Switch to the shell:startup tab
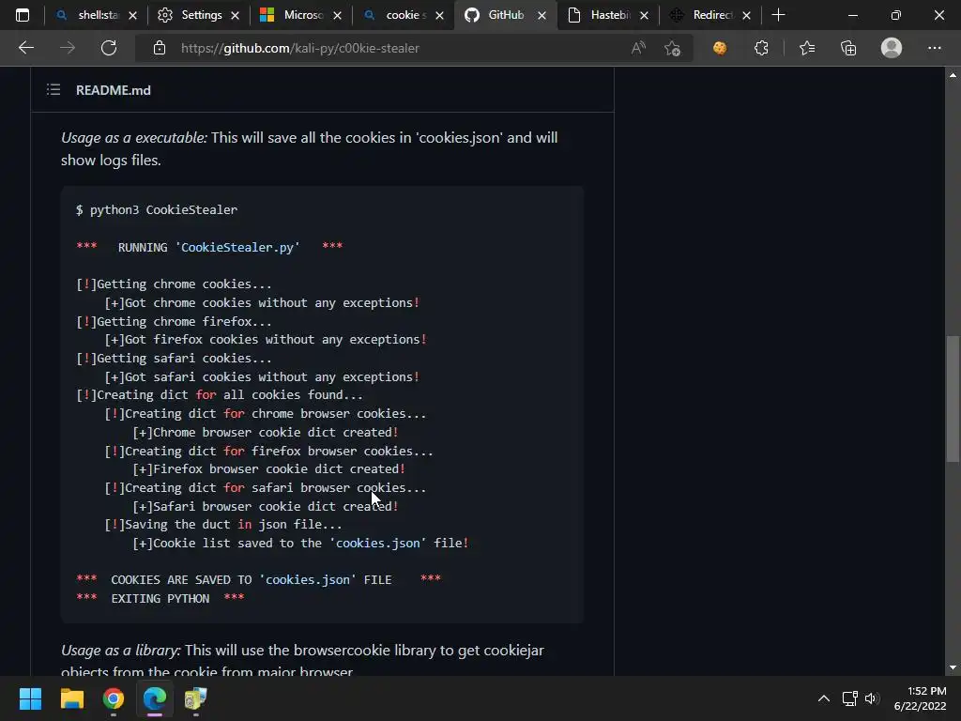Viewport: 961px width, 721px height. 97,15
